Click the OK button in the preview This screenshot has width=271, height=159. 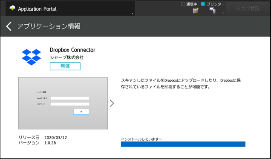[81, 112]
